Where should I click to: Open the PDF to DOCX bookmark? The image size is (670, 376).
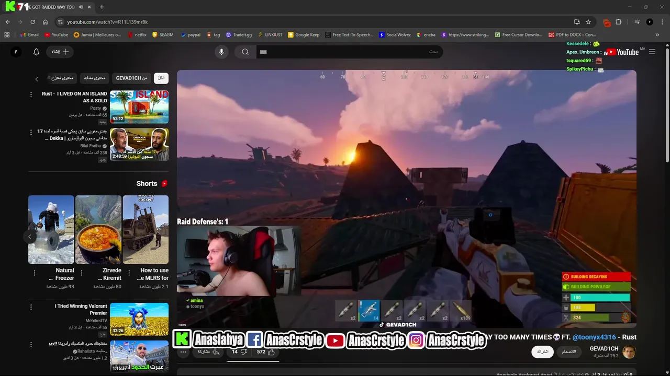click(572, 35)
